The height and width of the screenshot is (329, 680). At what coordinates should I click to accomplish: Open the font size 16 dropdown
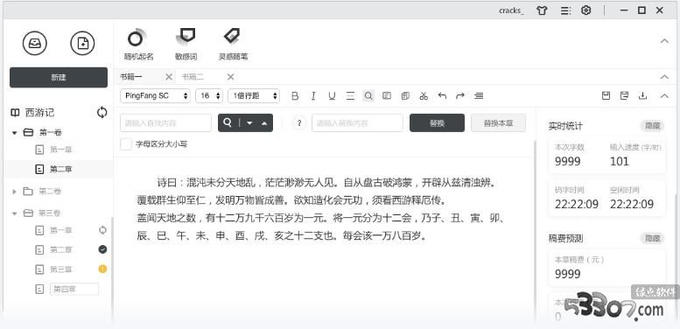click(209, 95)
